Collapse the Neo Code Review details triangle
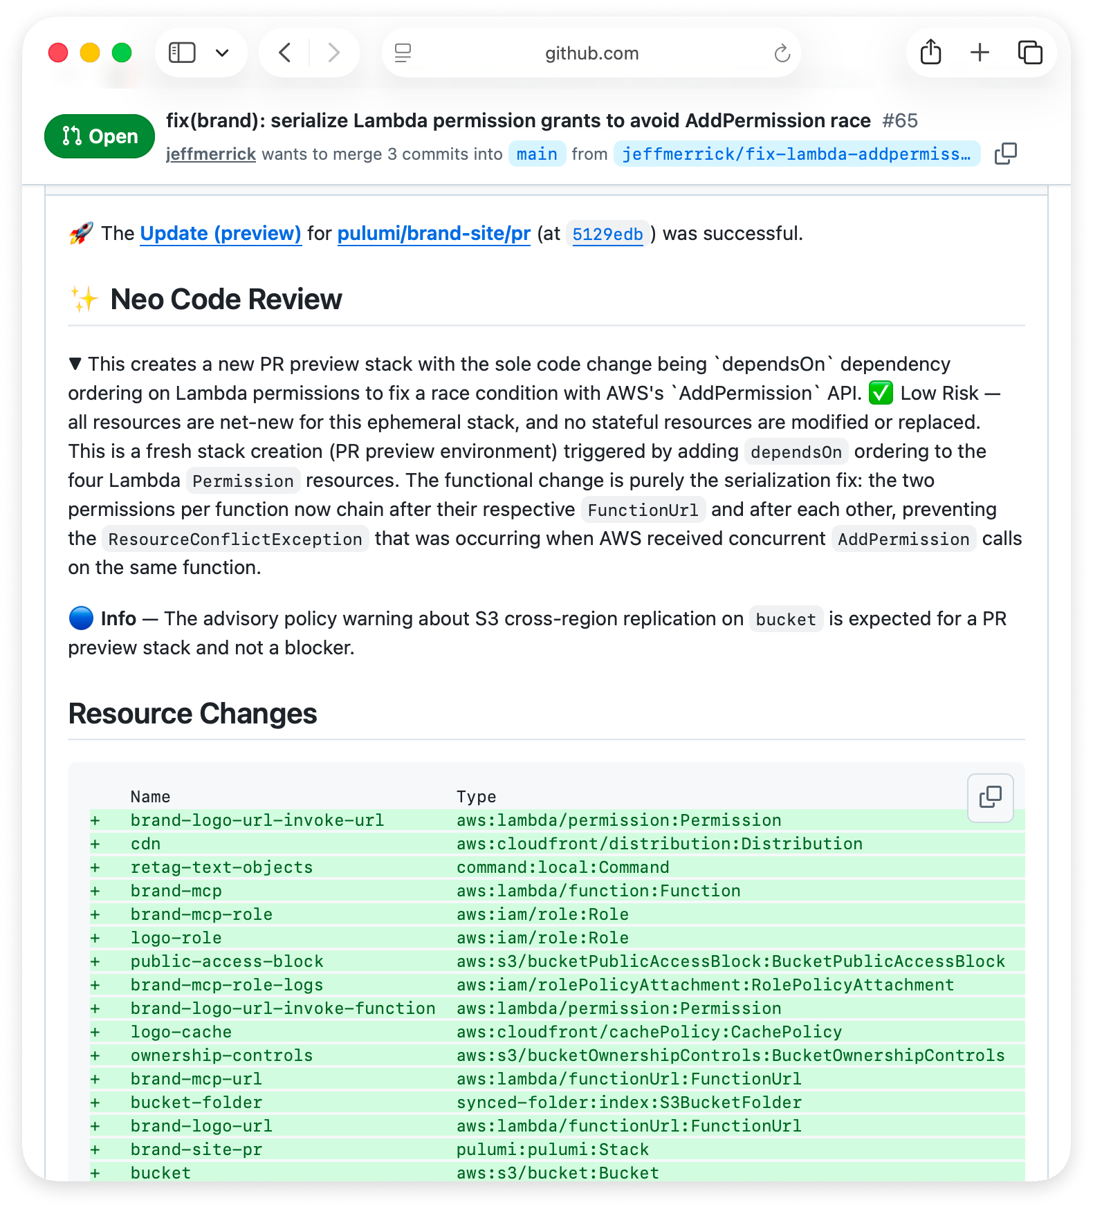The width and height of the screenshot is (1093, 1209). pos(75,364)
